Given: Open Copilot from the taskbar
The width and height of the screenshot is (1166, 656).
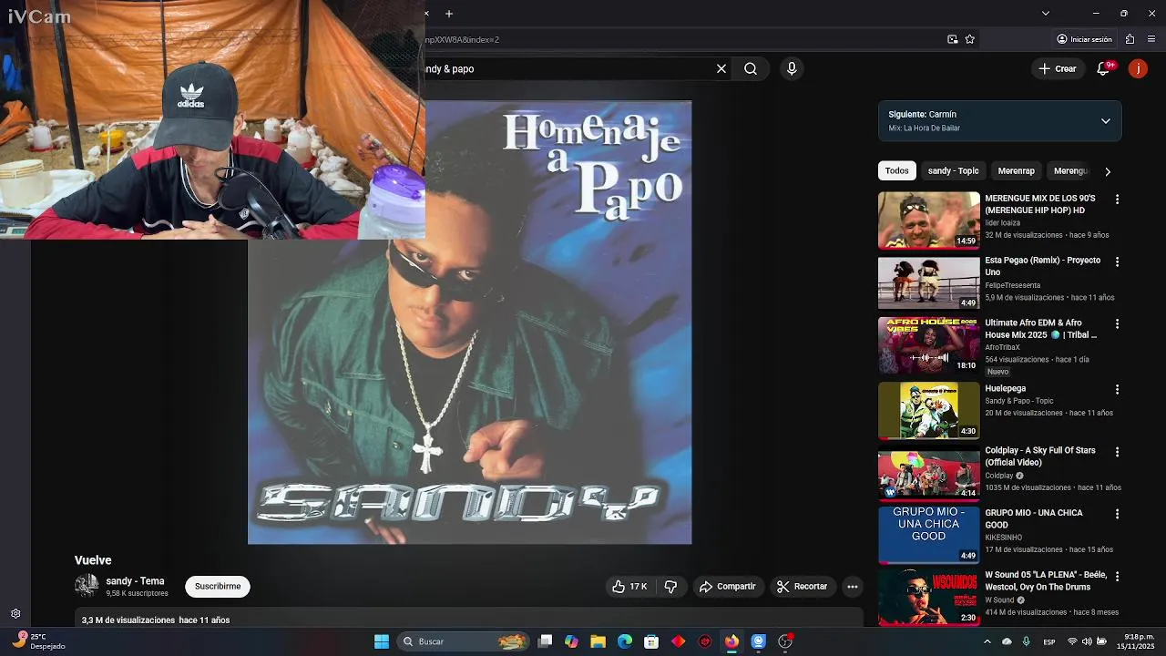Looking at the screenshot, I should click(571, 641).
